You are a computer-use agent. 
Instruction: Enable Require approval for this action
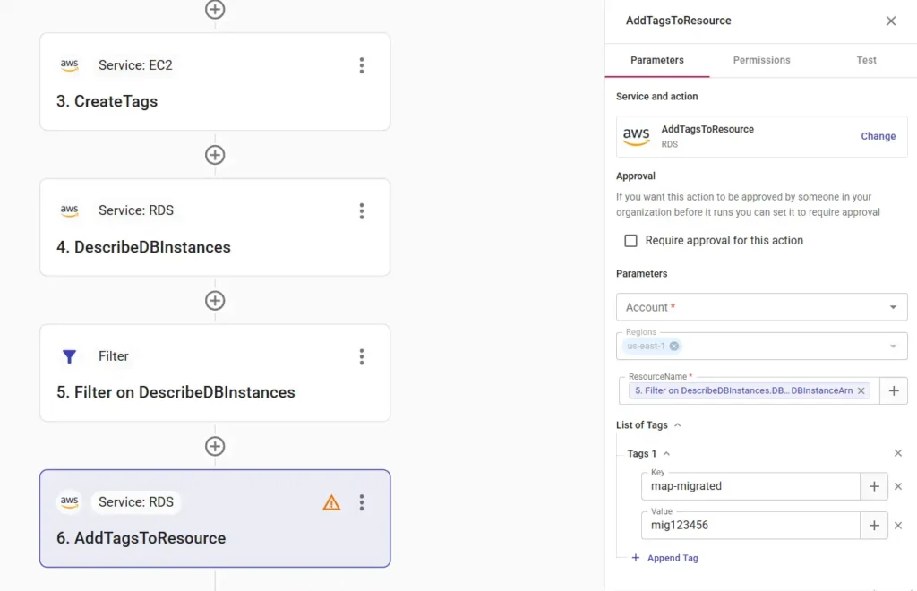(630, 241)
